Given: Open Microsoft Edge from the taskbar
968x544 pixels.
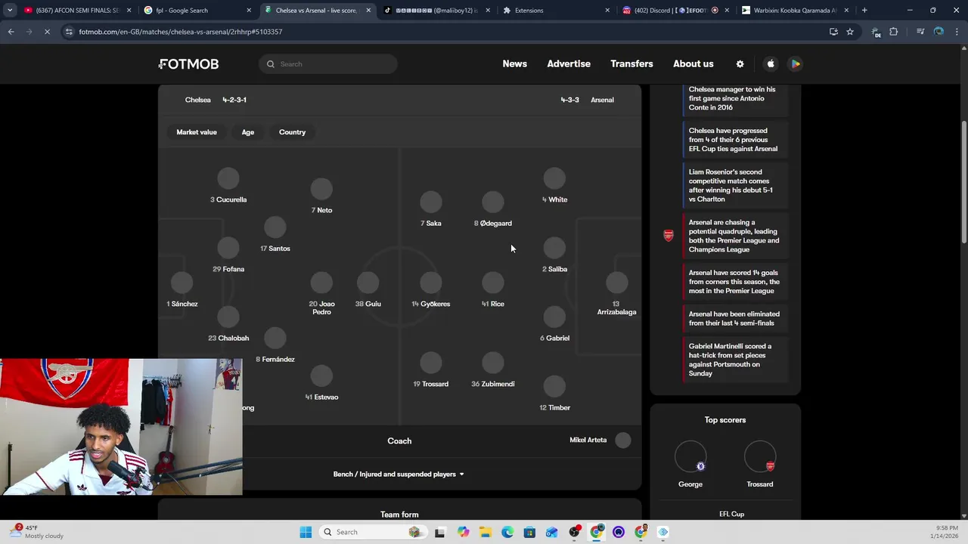Looking at the screenshot, I should pyautogui.click(x=507, y=532).
